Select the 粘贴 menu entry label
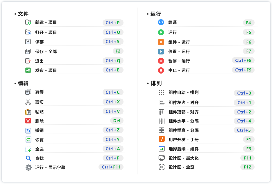The image size is (272, 184). tap(40, 112)
